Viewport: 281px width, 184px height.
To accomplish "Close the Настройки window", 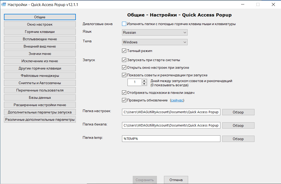I will [273, 4].
